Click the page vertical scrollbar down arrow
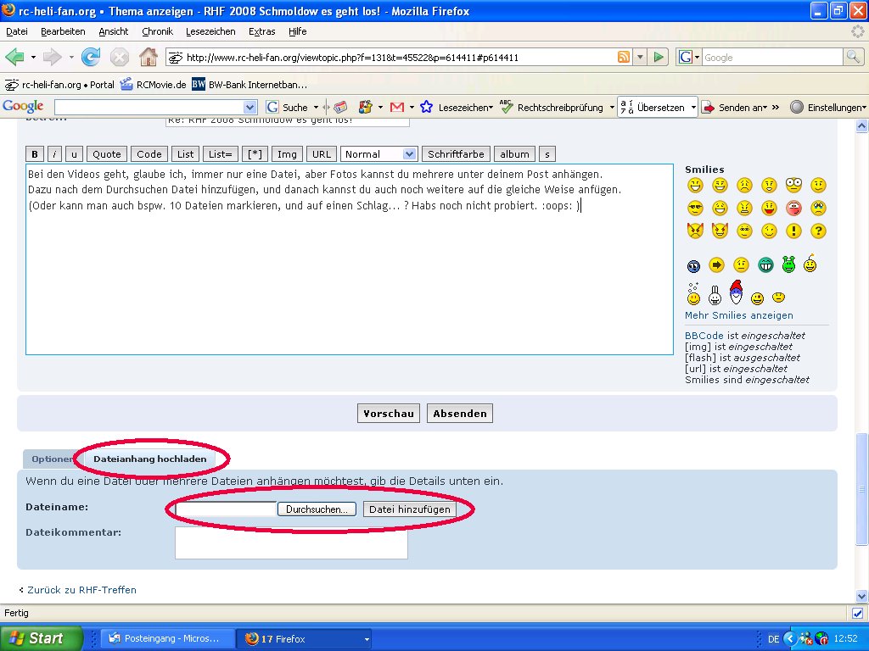Image resolution: width=869 pixels, height=651 pixels. [861, 596]
